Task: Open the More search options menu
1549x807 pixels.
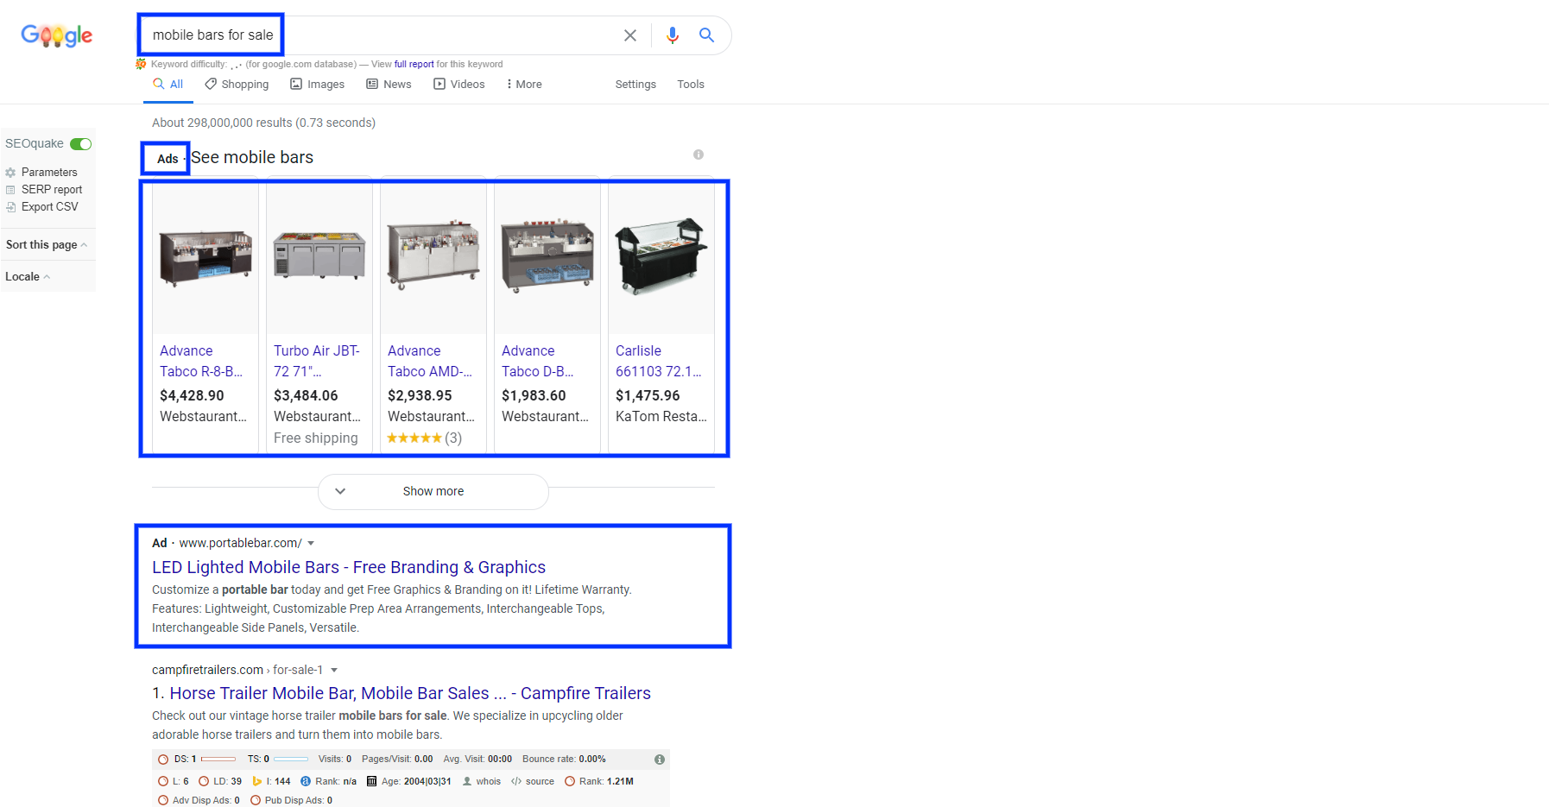Action: [x=525, y=85]
